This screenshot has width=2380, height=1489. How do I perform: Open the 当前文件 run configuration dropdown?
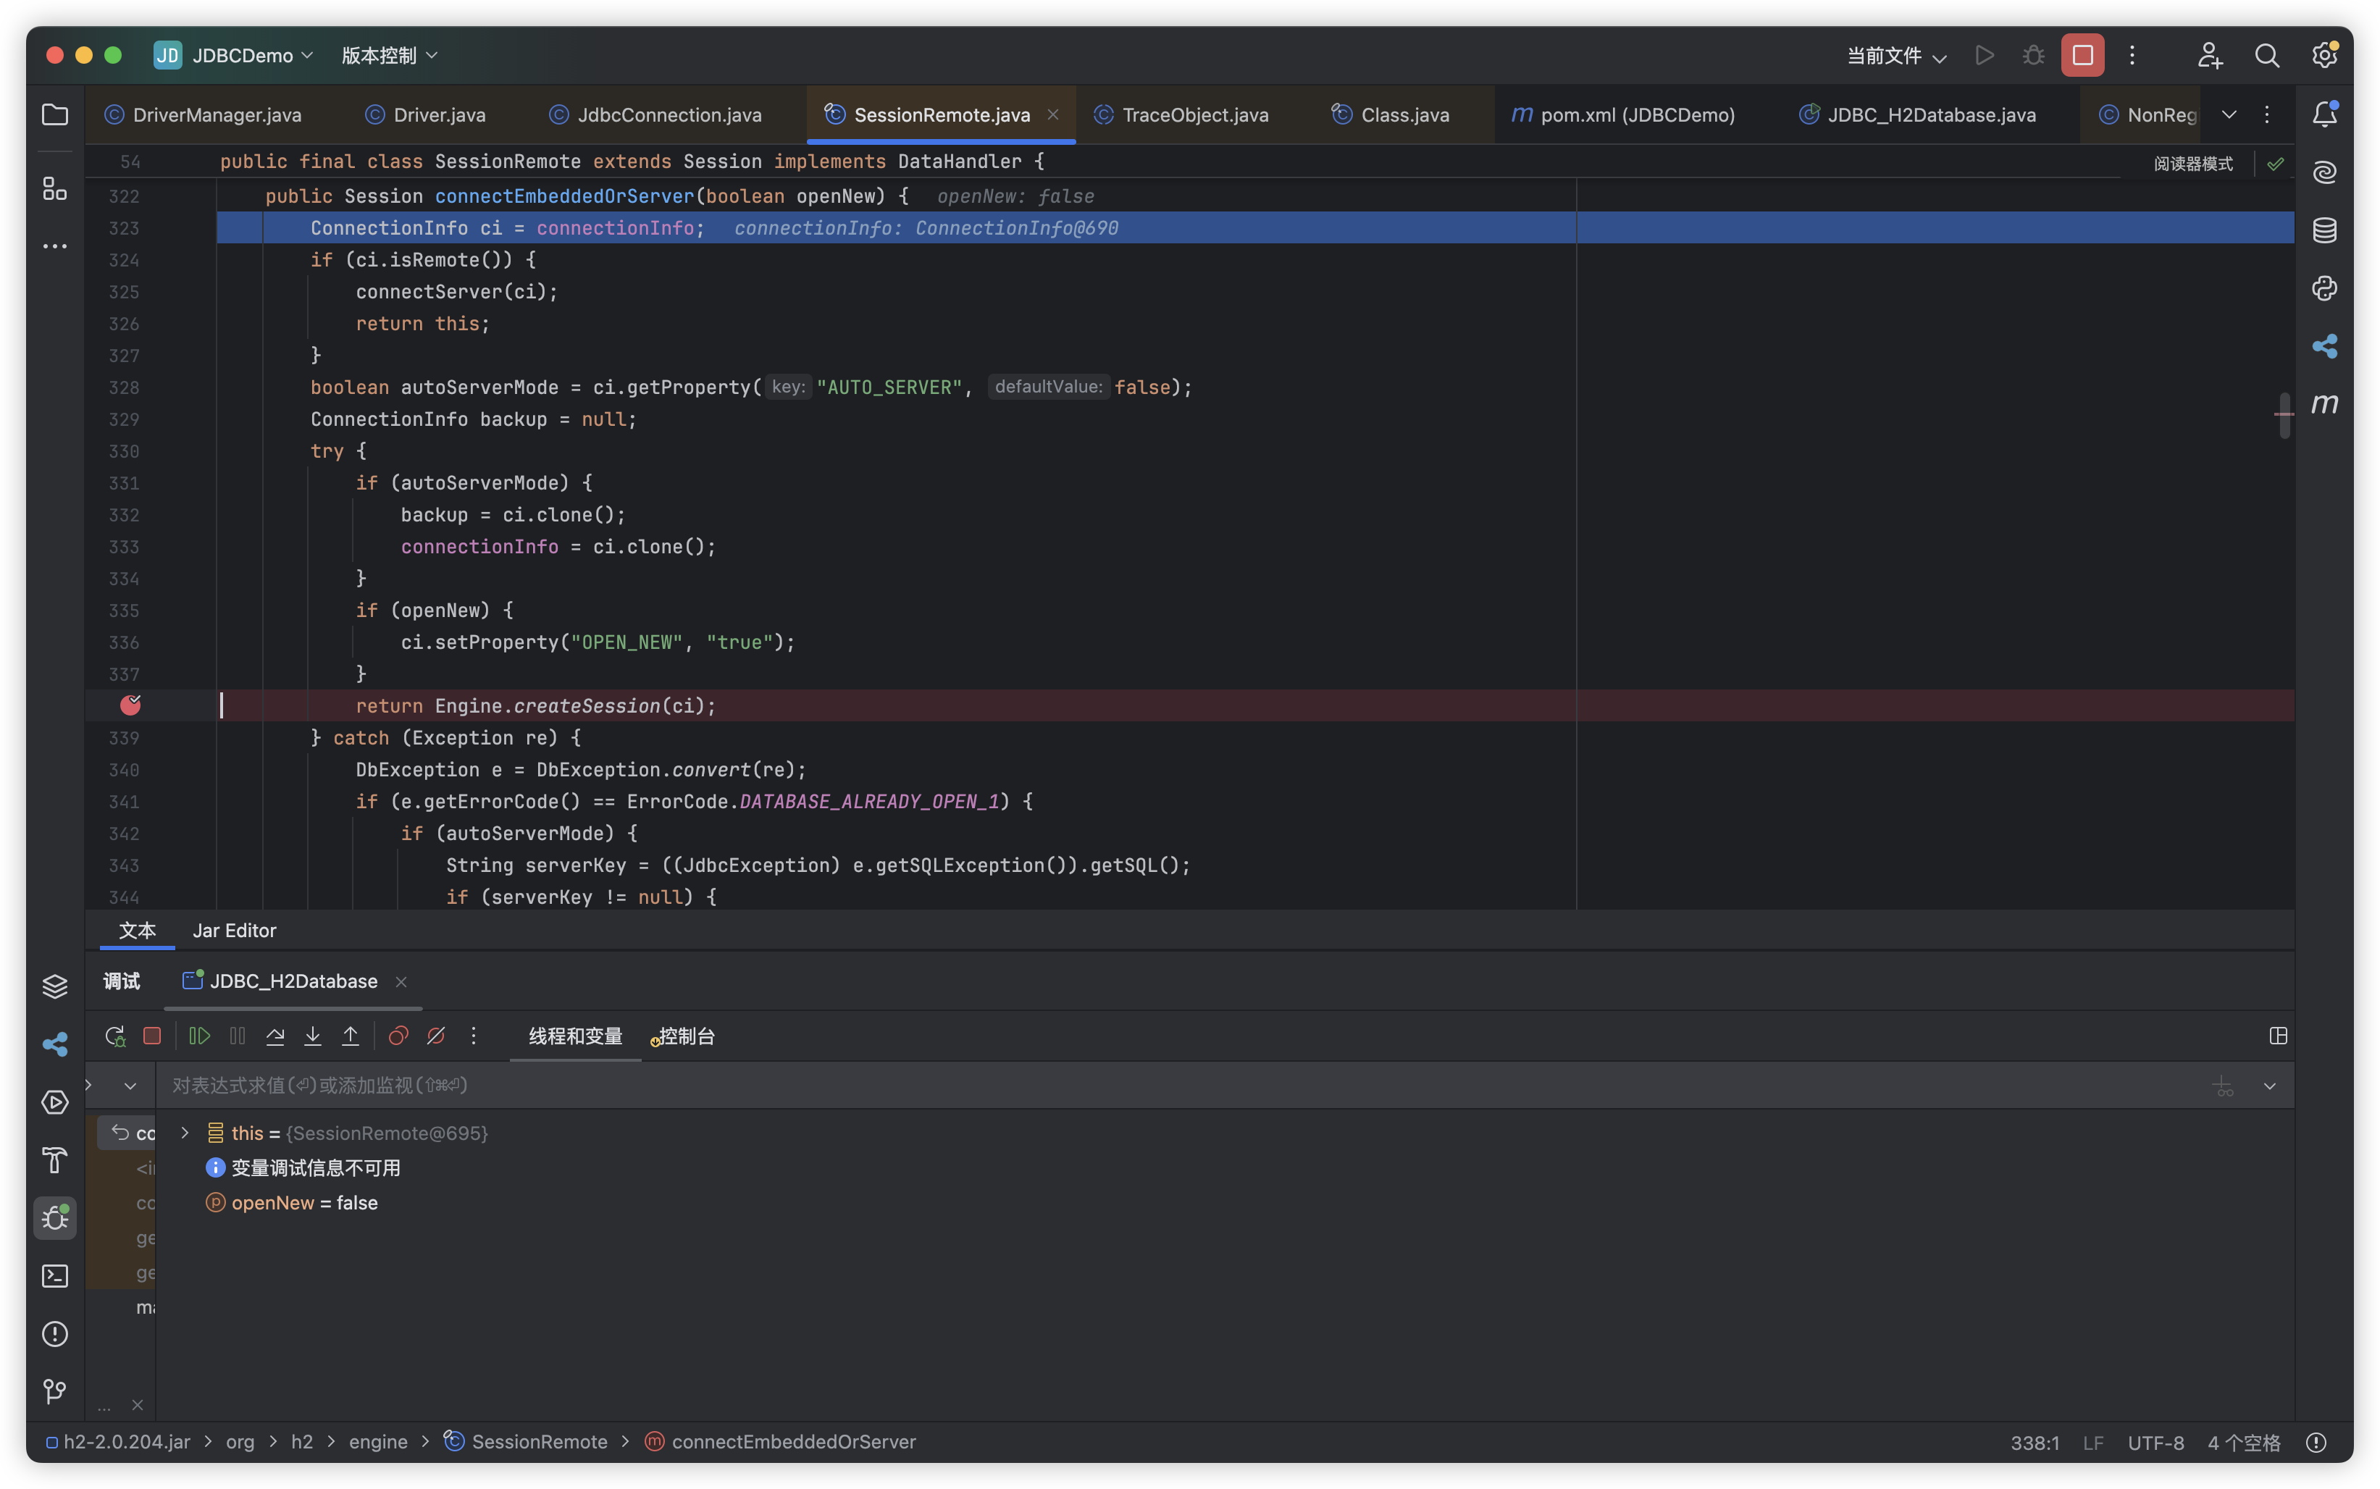click(x=1896, y=56)
